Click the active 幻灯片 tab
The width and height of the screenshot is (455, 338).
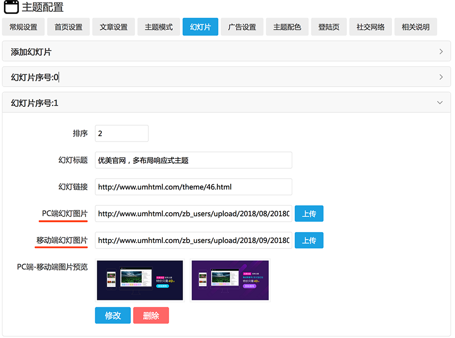coord(200,27)
